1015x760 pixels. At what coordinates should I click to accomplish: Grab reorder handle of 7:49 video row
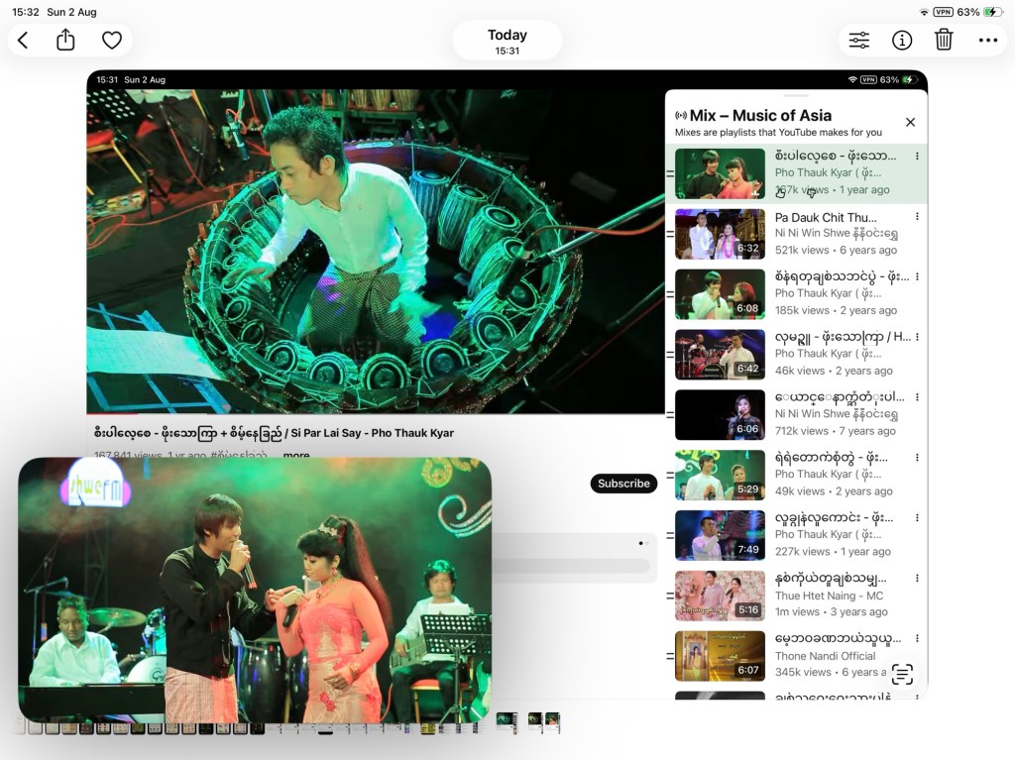pyautogui.click(x=670, y=535)
